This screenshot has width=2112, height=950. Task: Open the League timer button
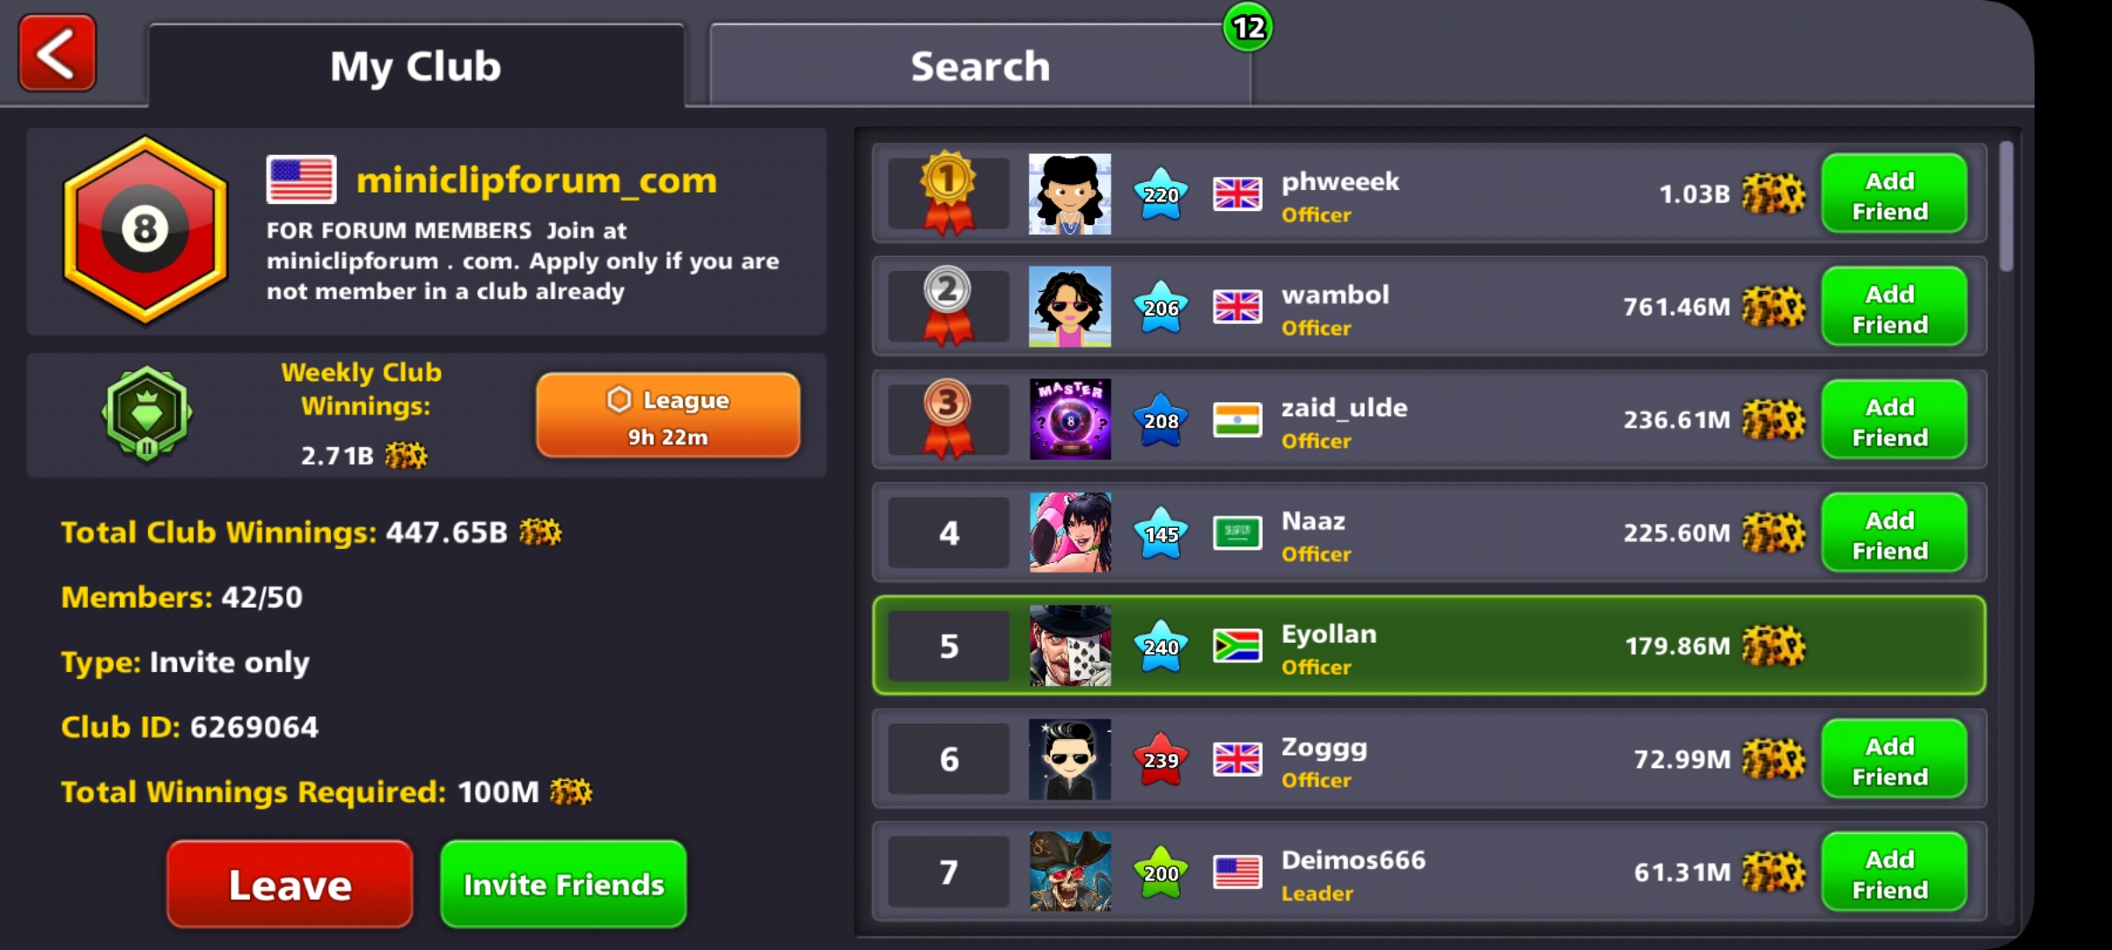(x=668, y=415)
